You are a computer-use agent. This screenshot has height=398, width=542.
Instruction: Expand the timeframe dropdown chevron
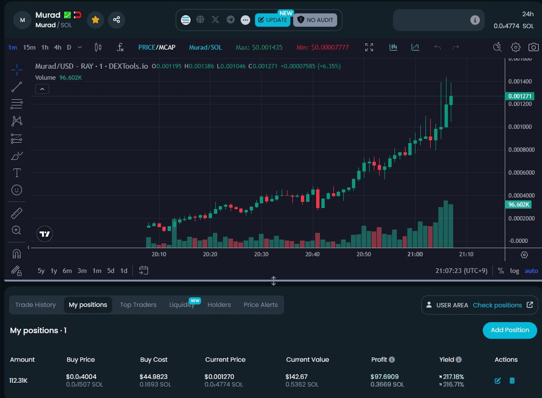80,47
